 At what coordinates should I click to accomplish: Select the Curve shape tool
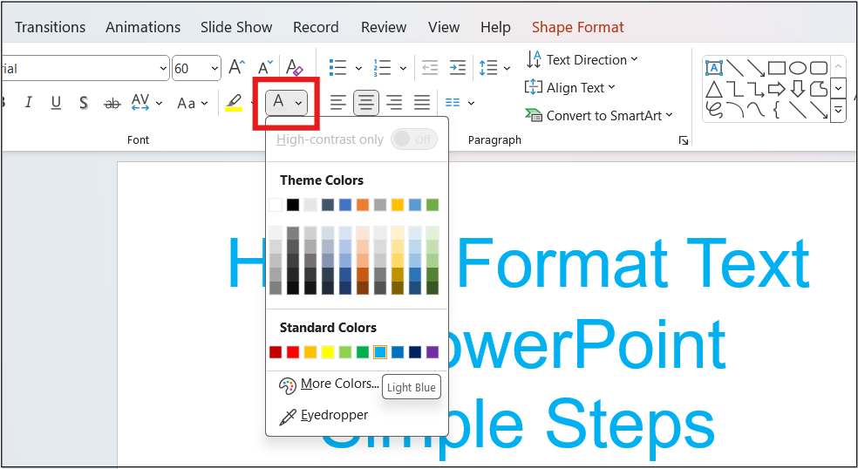coord(756,110)
